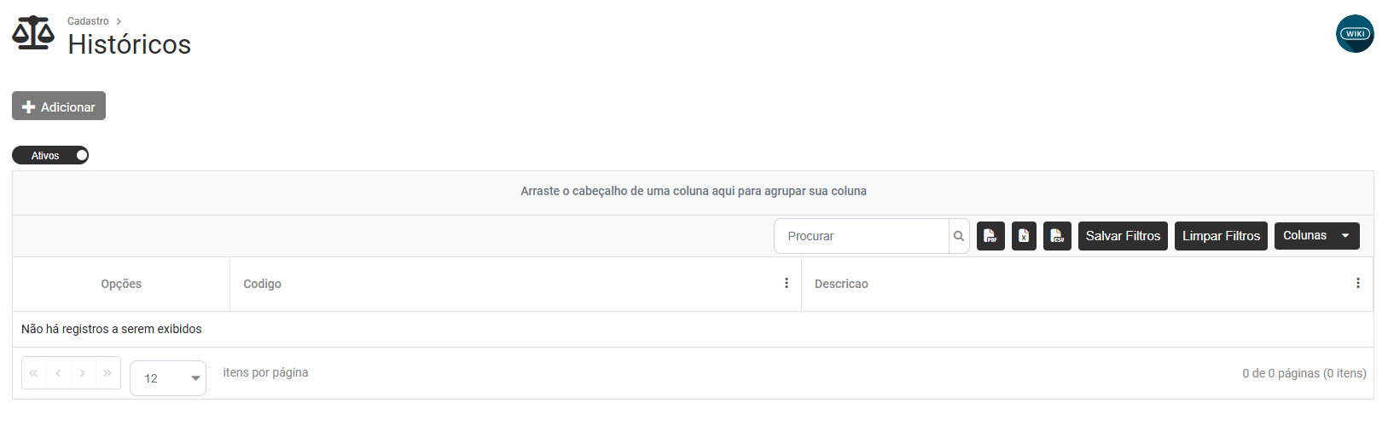Open the WIKI help icon

click(1355, 34)
